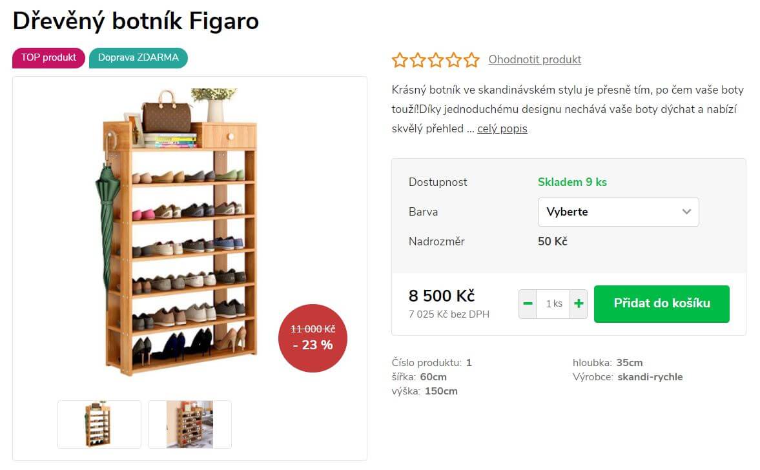Focus the 1 ks quantity field

point(553,304)
